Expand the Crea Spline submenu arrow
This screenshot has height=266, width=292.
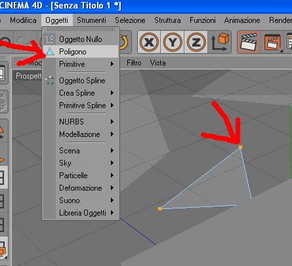[x=112, y=93]
